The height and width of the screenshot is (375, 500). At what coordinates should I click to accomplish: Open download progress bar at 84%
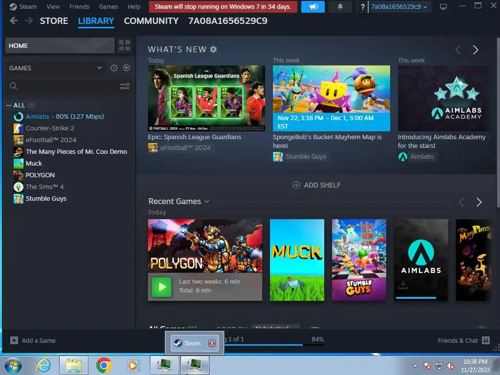273,344
